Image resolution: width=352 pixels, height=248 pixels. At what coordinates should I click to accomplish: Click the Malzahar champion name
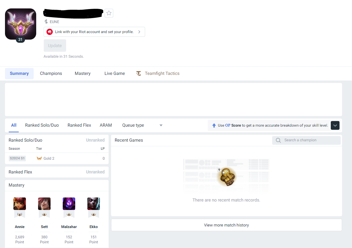pyautogui.click(x=69, y=227)
